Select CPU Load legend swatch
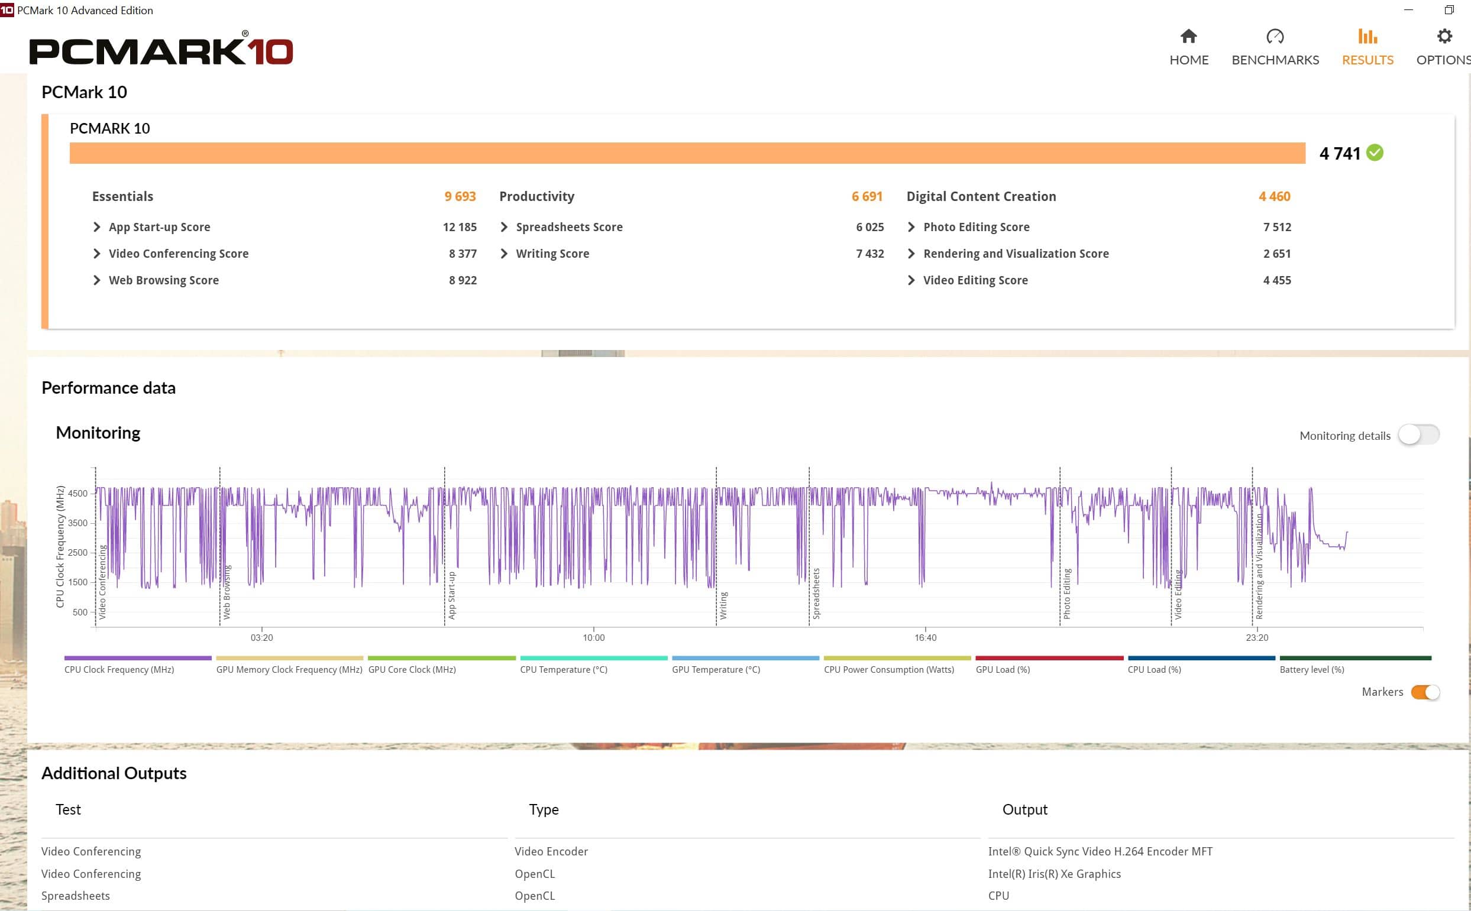The image size is (1471, 911). coord(1201,658)
